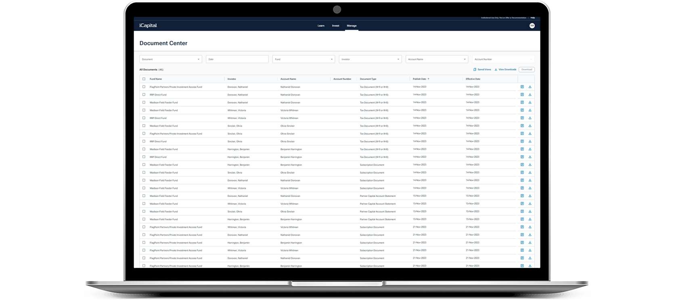The height and width of the screenshot is (301, 674).
Task: Open the document preview icon in the first row
Action: pyautogui.click(x=522, y=87)
